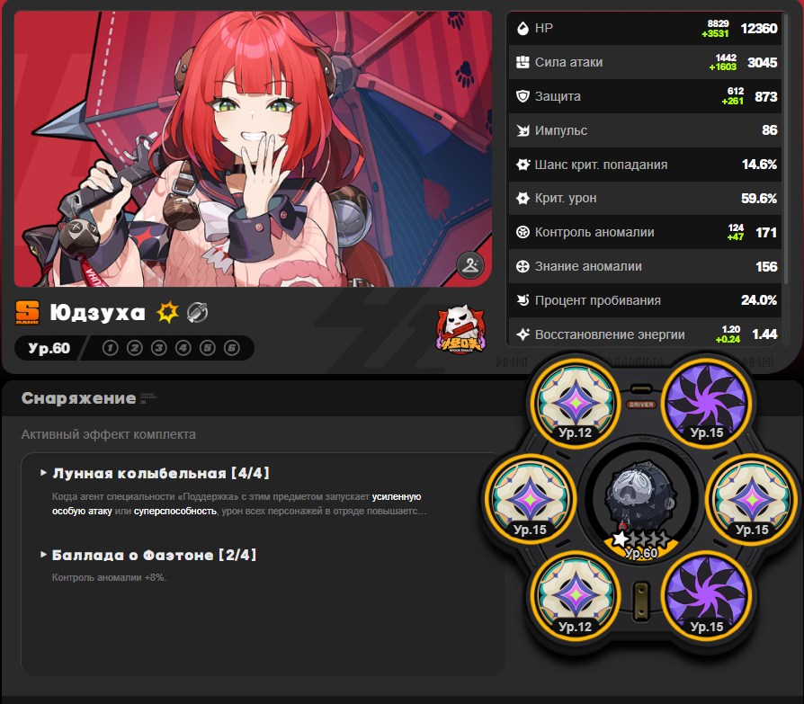Select the bottom-left Ур.12 drive disc
804x704 pixels.
pyautogui.click(x=576, y=596)
